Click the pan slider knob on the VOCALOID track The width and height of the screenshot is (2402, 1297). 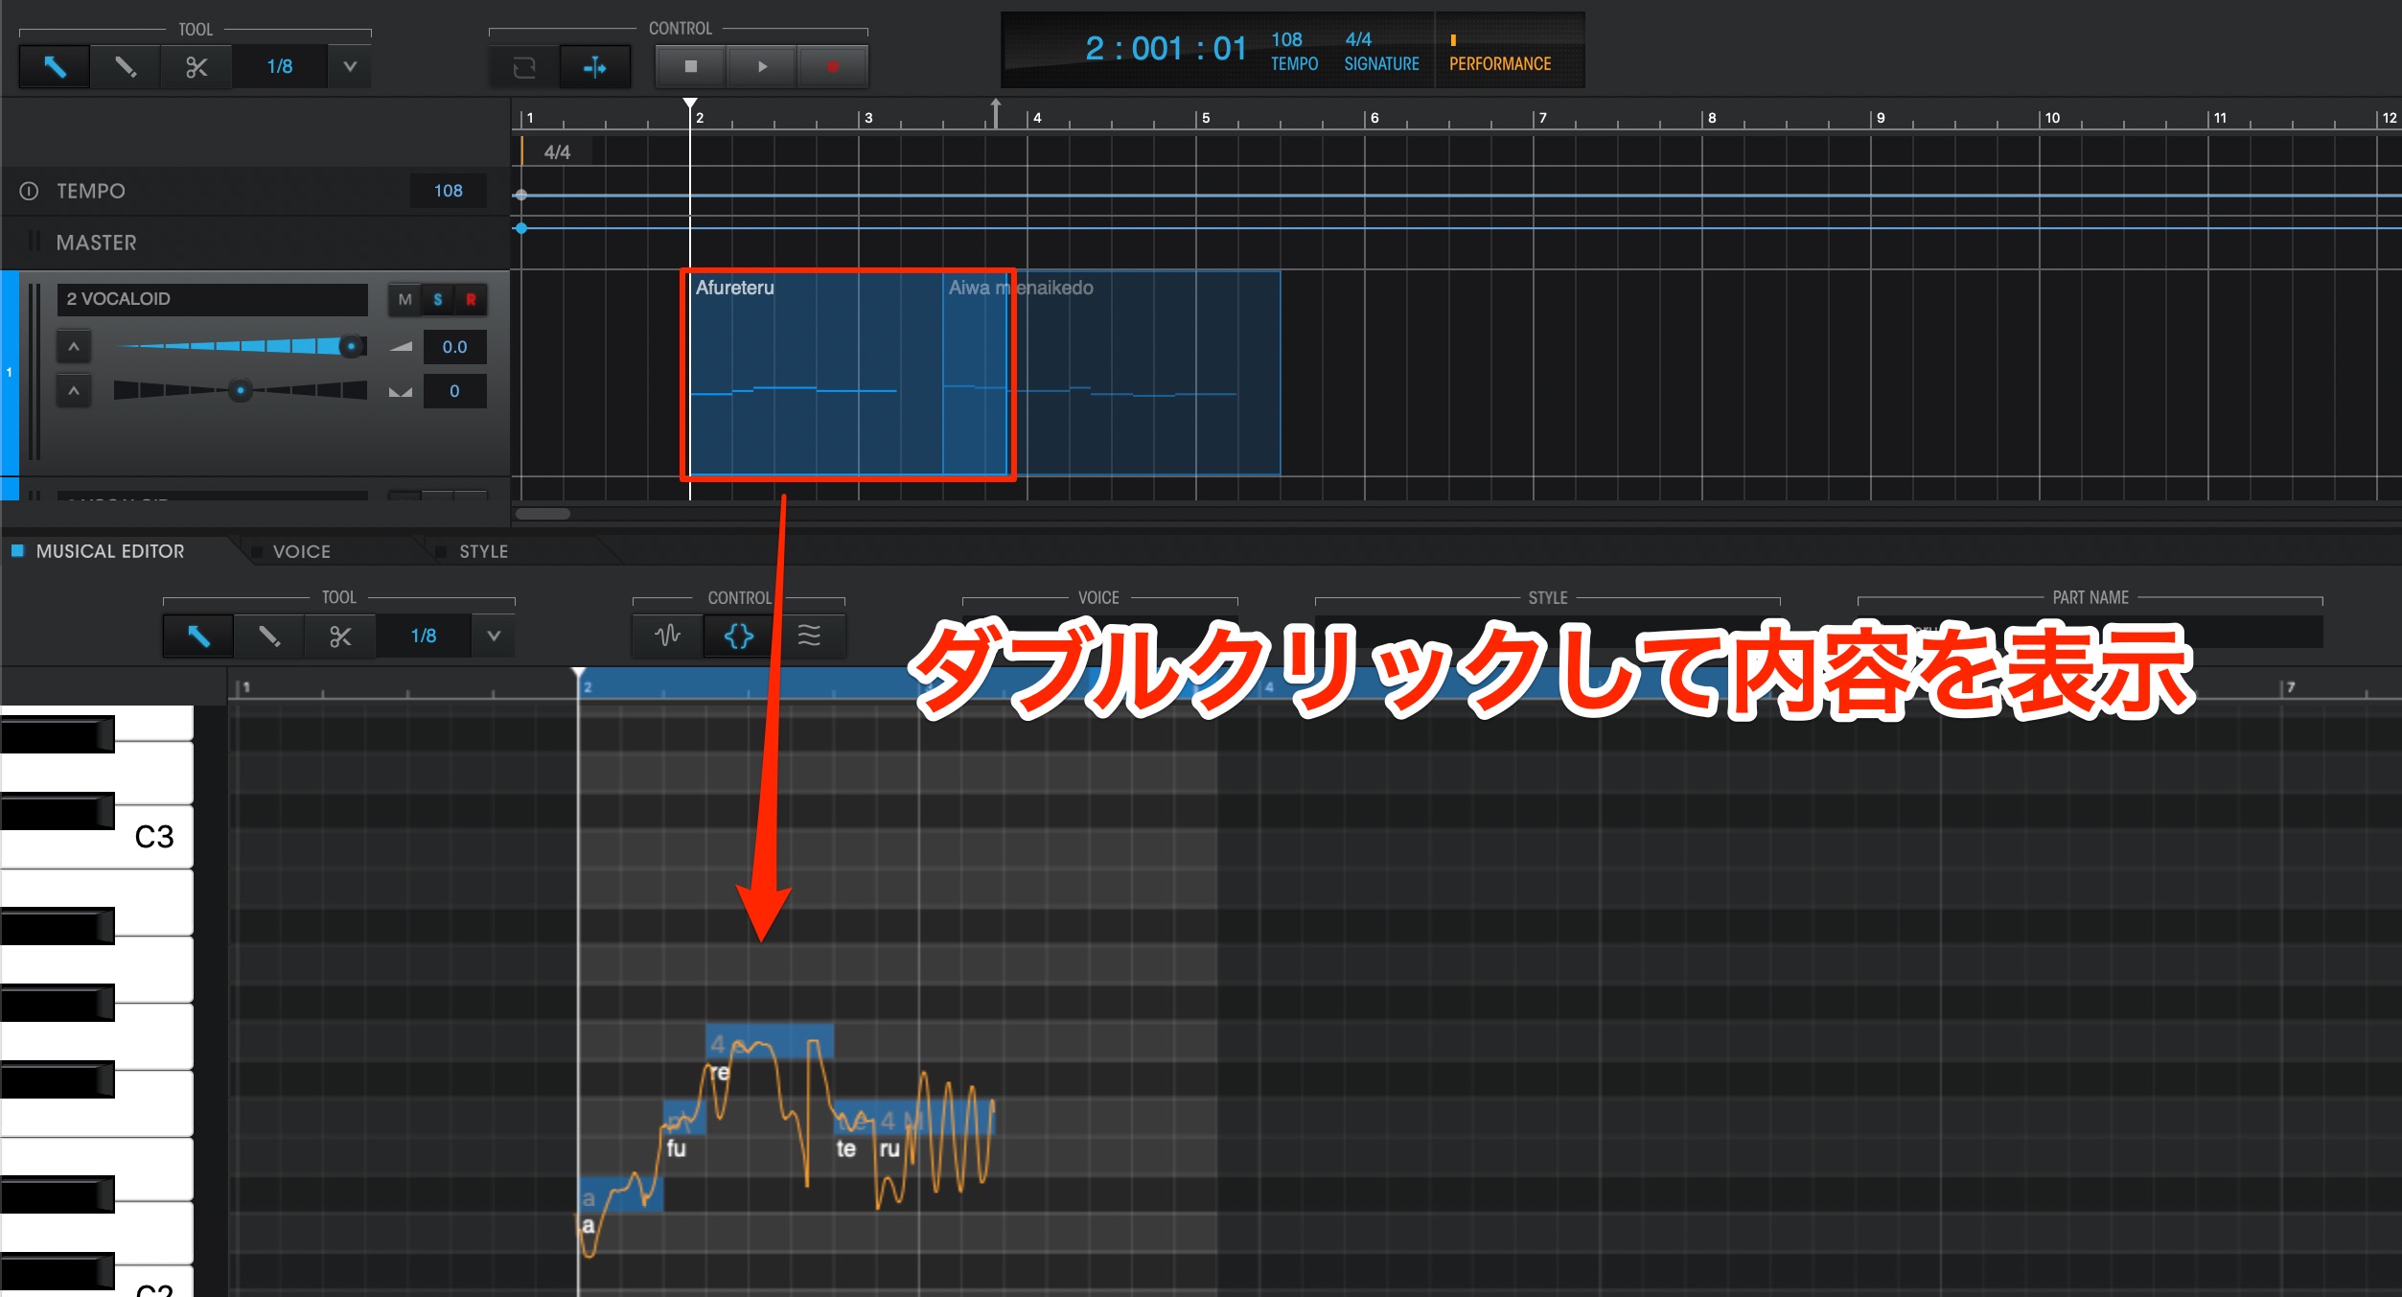click(241, 390)
